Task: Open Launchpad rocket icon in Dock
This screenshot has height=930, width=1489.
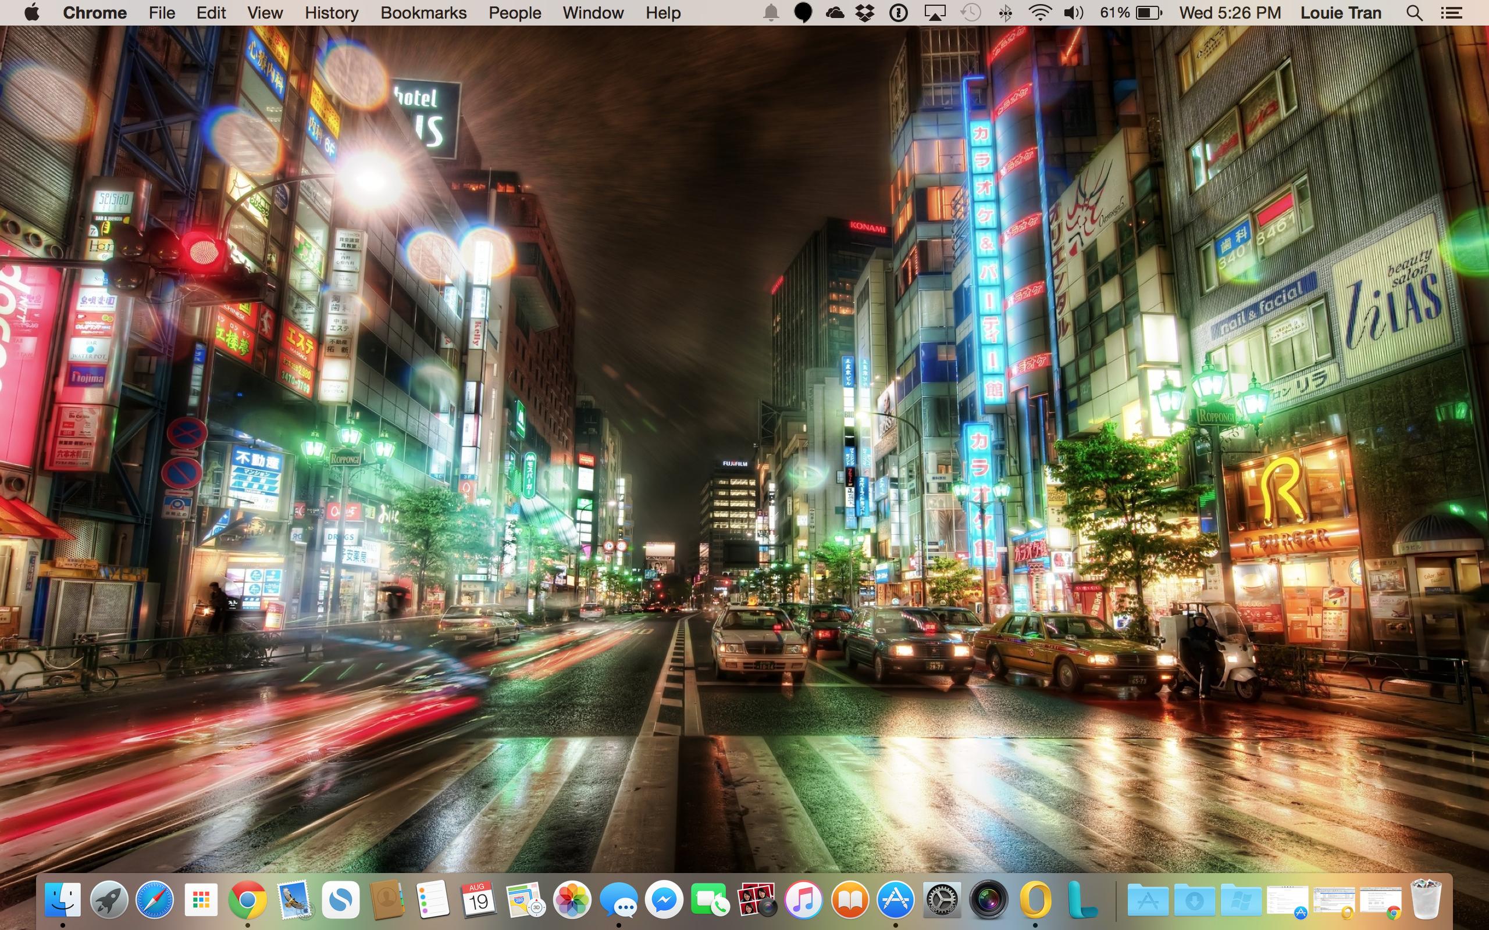Action: tap(109, 900)
